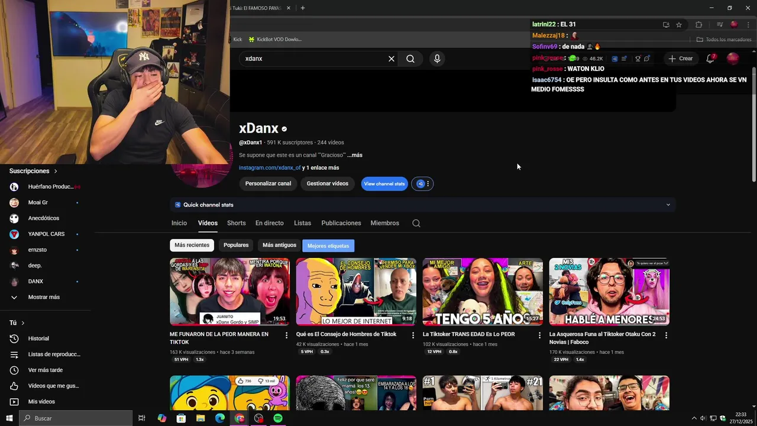The image size is (757, 426).
Task: Clear the xdanx search text
Action: point(391,59)
